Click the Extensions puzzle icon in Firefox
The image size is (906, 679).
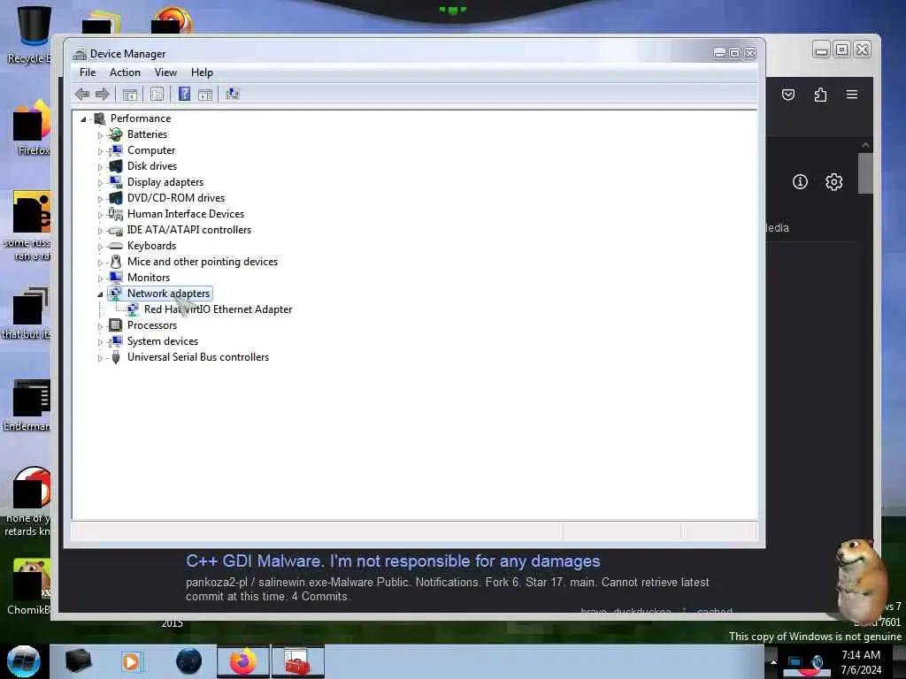[820, 95]
